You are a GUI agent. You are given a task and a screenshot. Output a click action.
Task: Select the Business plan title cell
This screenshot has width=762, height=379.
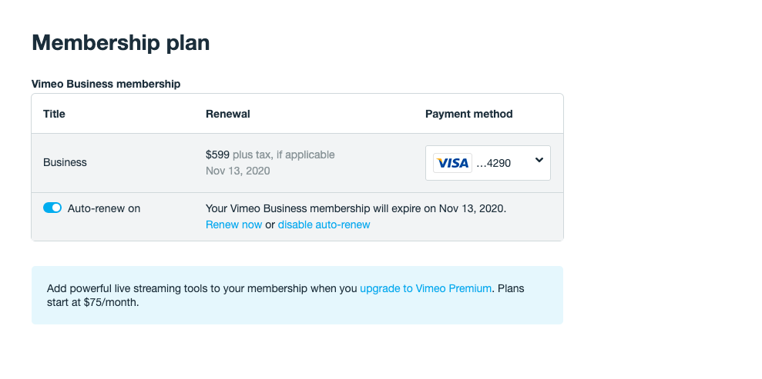[x=65, y=162]
